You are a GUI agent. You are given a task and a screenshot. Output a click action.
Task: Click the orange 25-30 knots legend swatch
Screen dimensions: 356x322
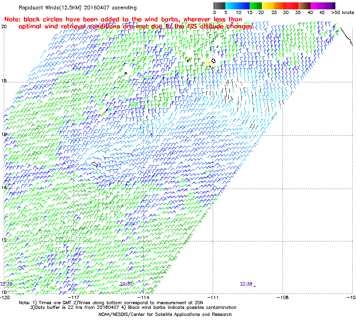(280, 6)
